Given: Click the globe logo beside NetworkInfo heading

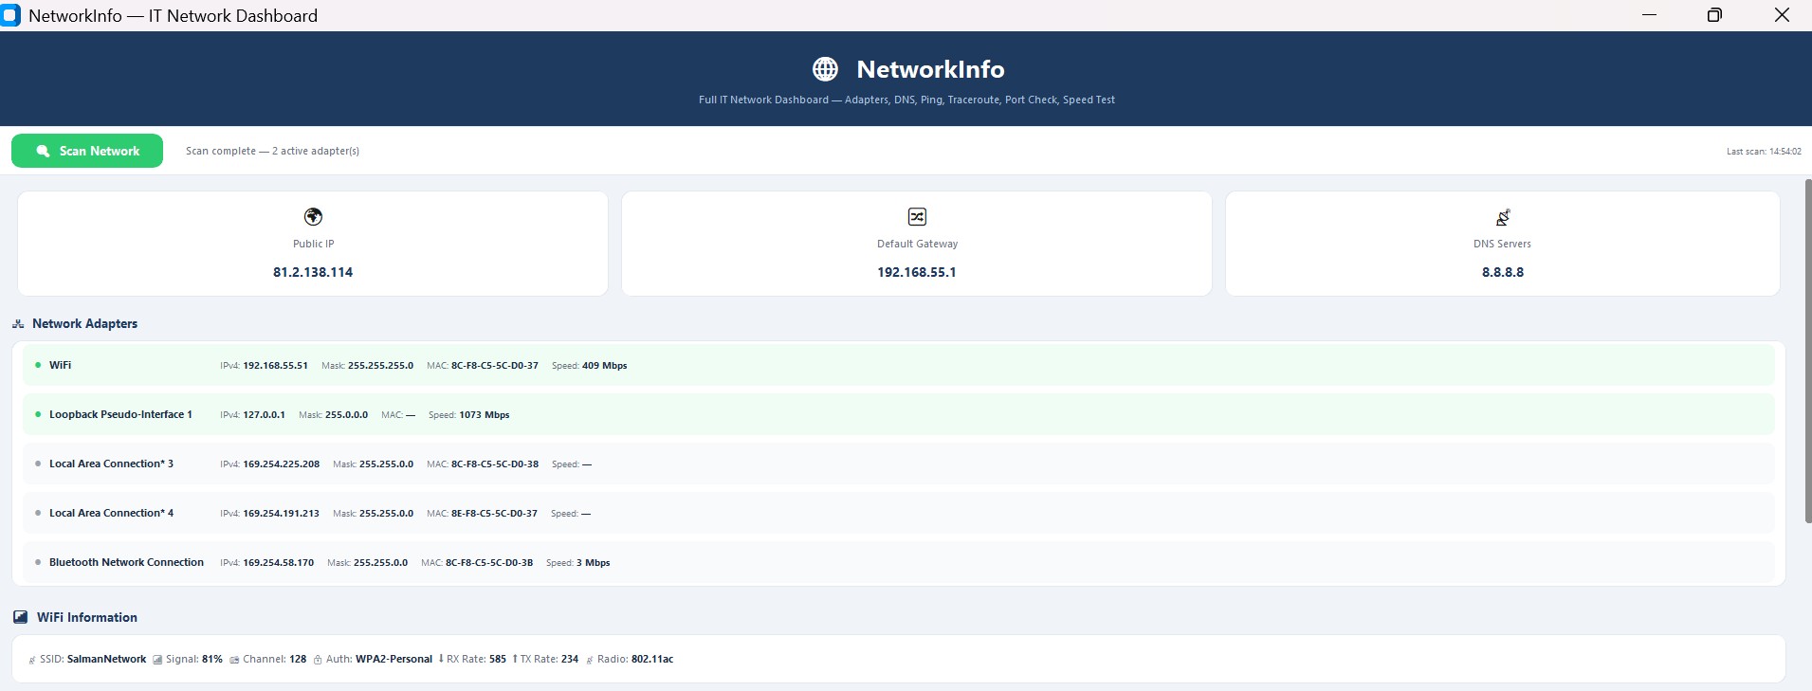Looking at the screenshot, I should [825, 69].
